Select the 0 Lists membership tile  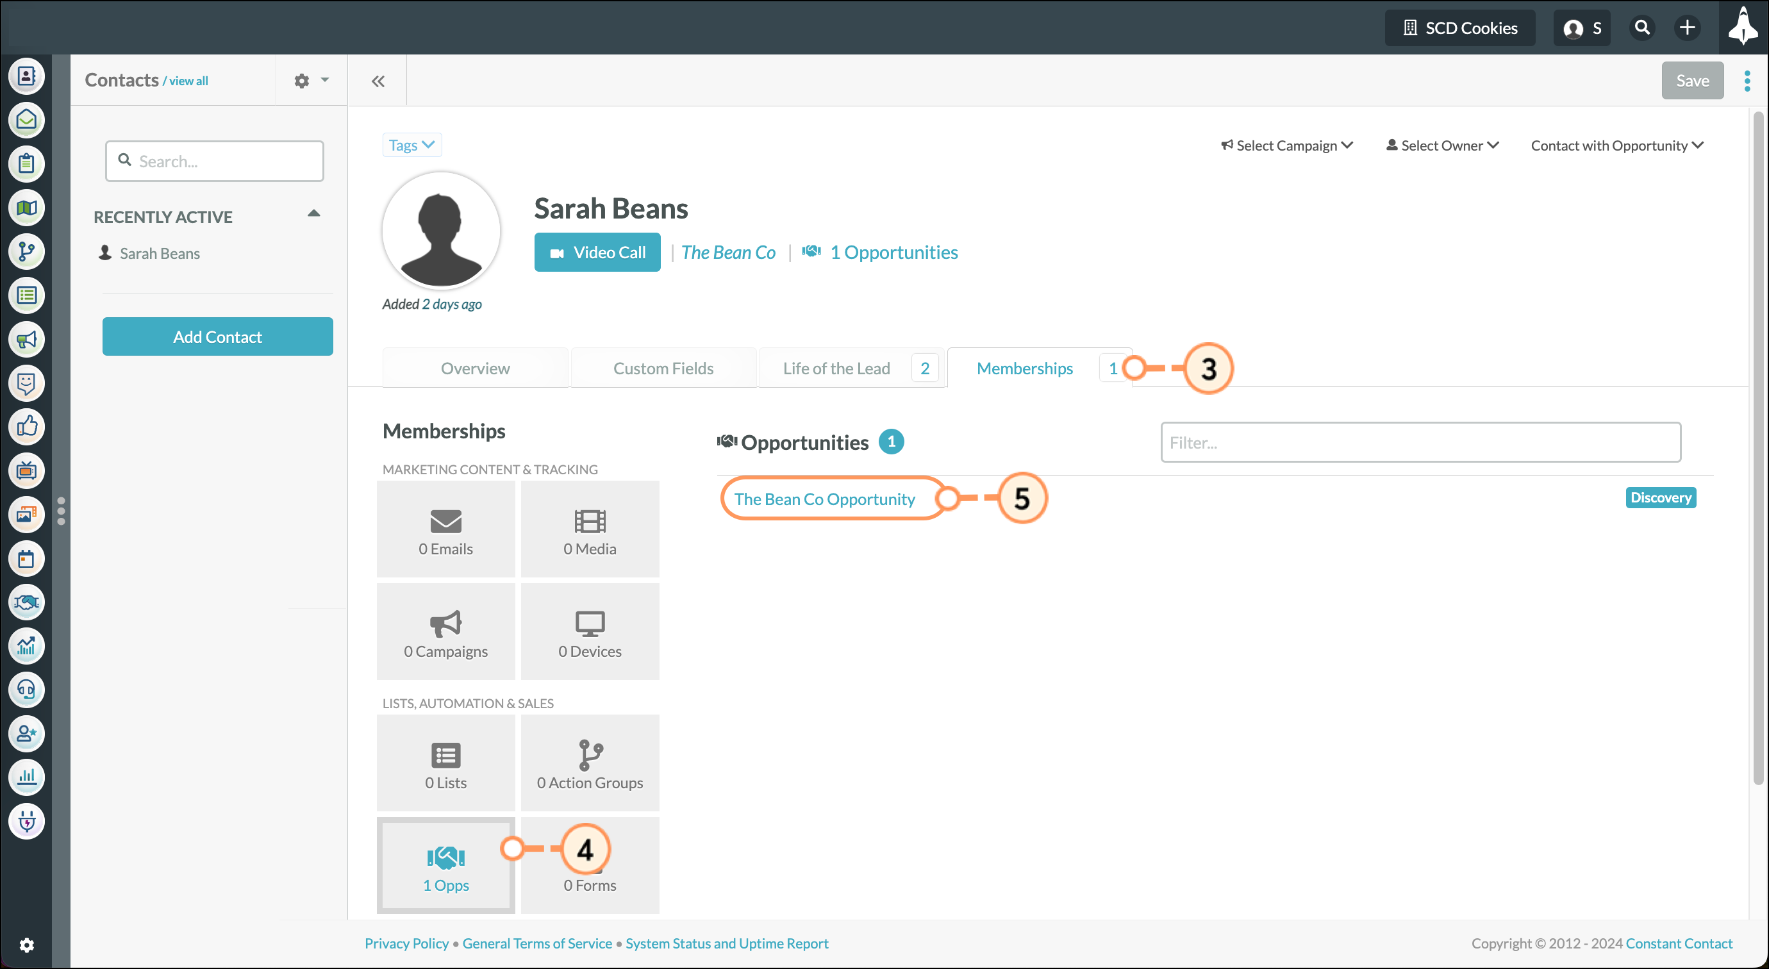coord(445,763)
